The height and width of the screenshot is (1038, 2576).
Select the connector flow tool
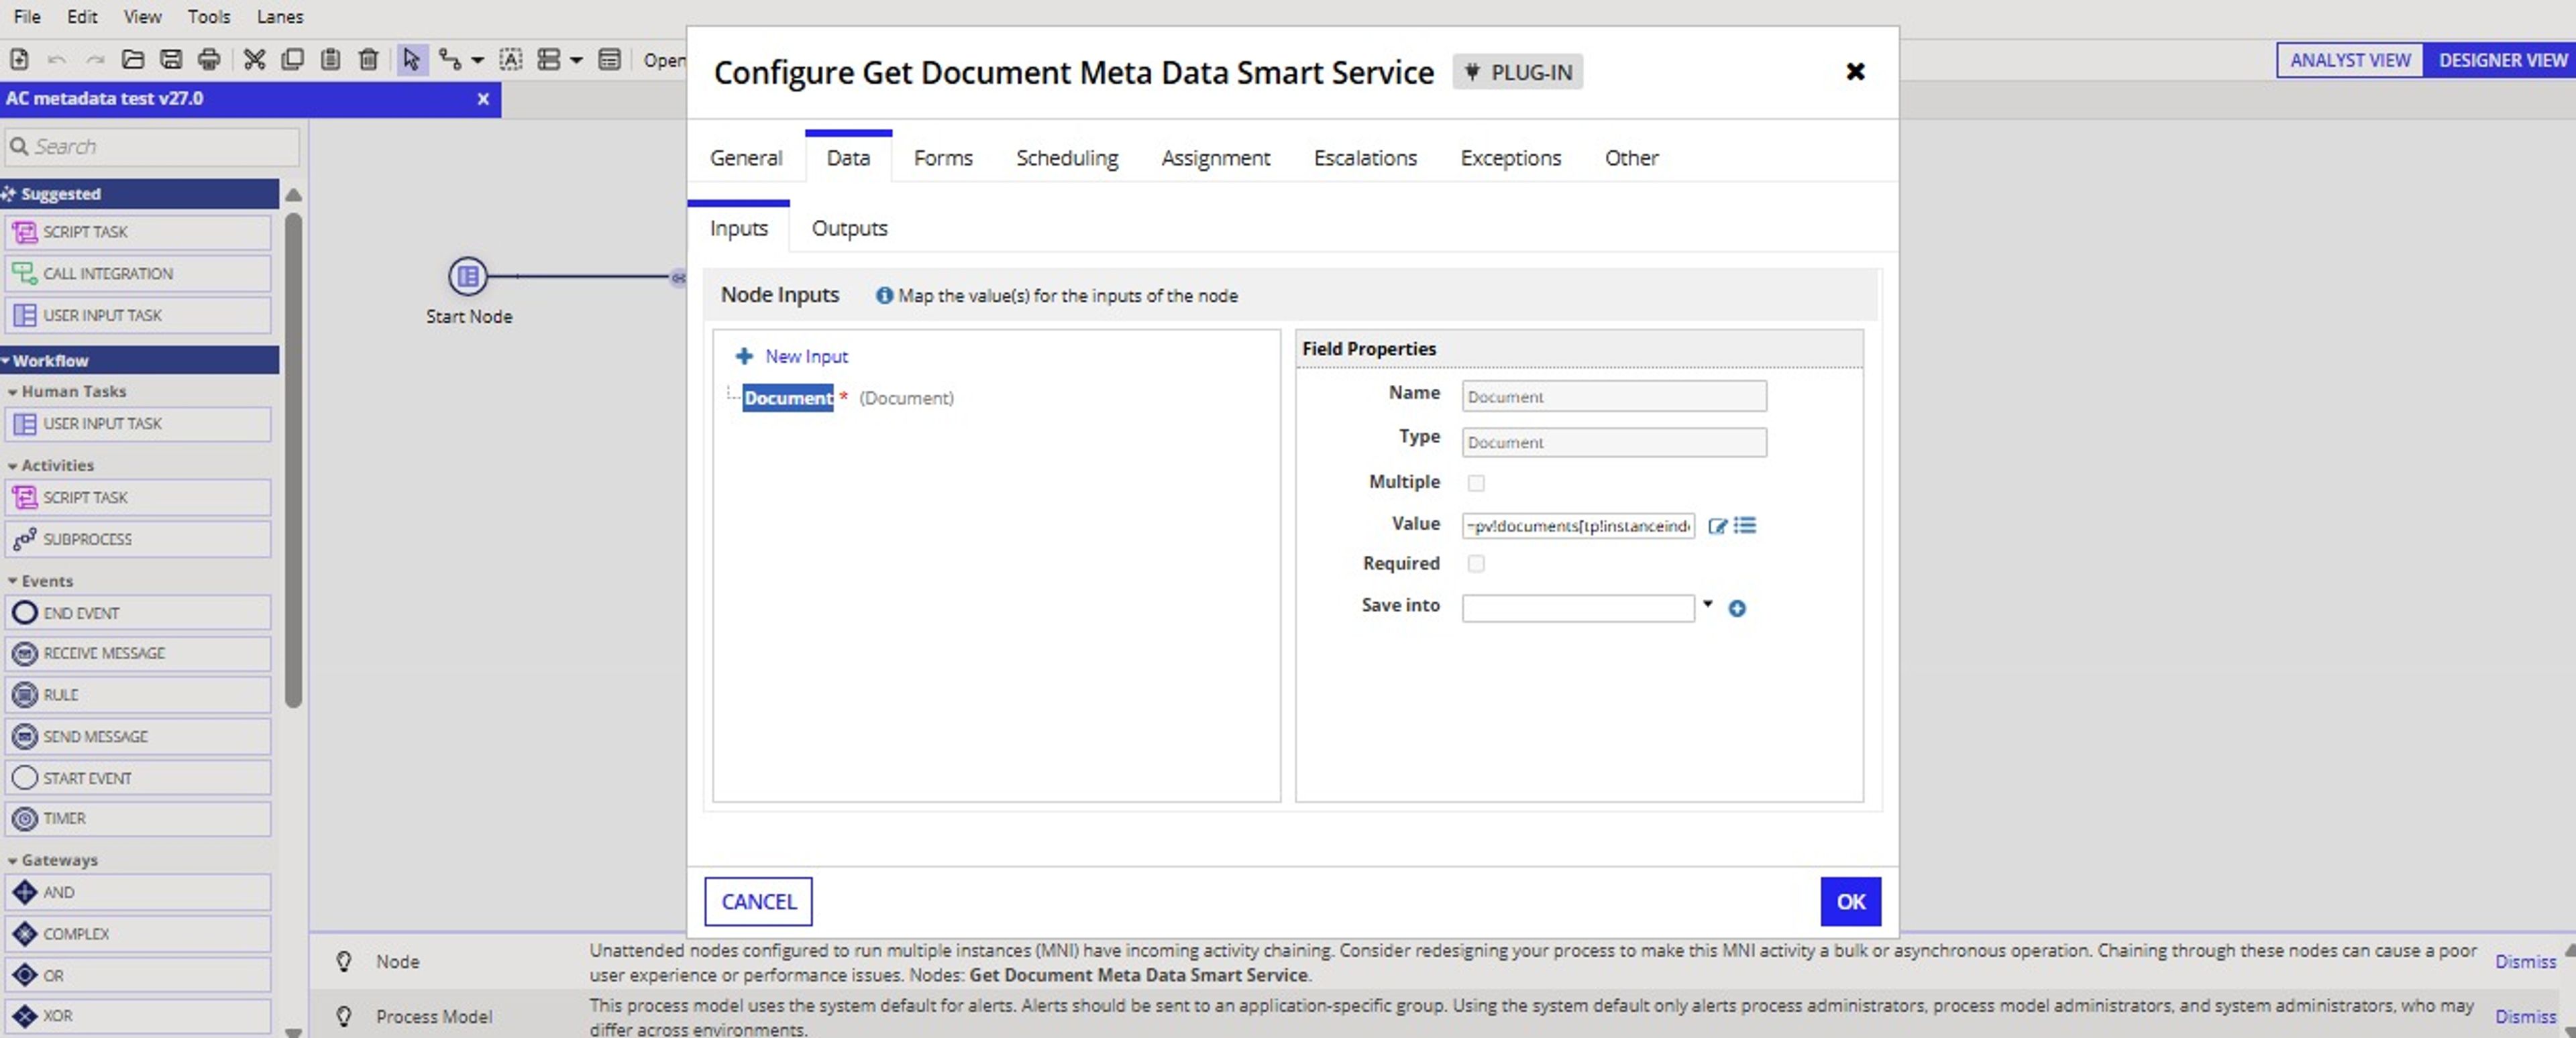[x=450, y=60]
